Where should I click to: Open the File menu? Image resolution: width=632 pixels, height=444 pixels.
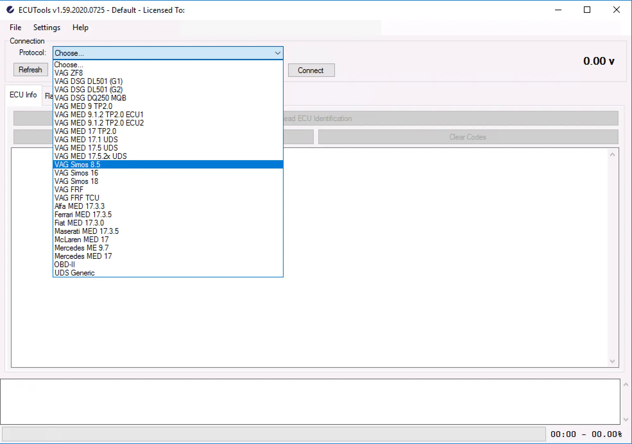(x=15, y=28)
